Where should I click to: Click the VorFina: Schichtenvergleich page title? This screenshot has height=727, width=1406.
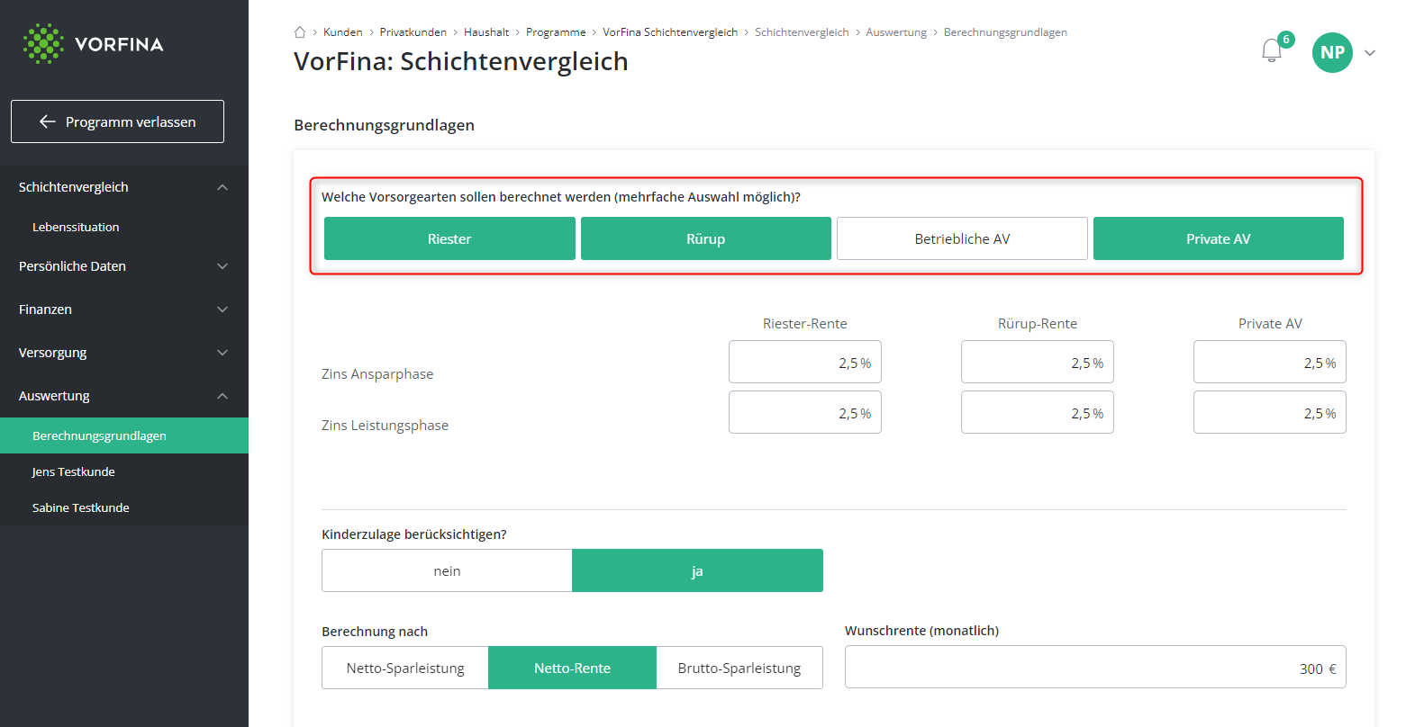tap(461, 61)
